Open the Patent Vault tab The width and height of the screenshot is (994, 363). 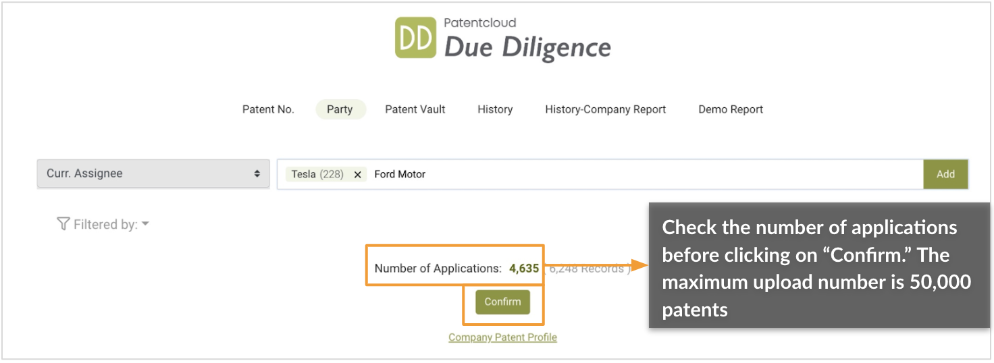tap(415, 109)
